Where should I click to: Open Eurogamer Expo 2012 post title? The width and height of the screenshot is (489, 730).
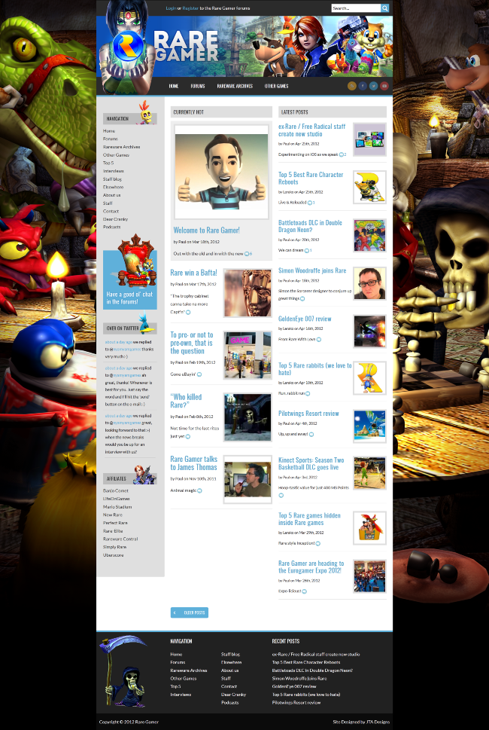pyautogui.click(x=311, y=567)
